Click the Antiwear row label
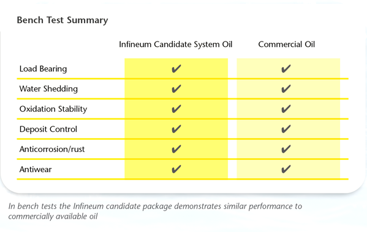The width and height of the screenshot is (367, 232). tap(36, 170)
